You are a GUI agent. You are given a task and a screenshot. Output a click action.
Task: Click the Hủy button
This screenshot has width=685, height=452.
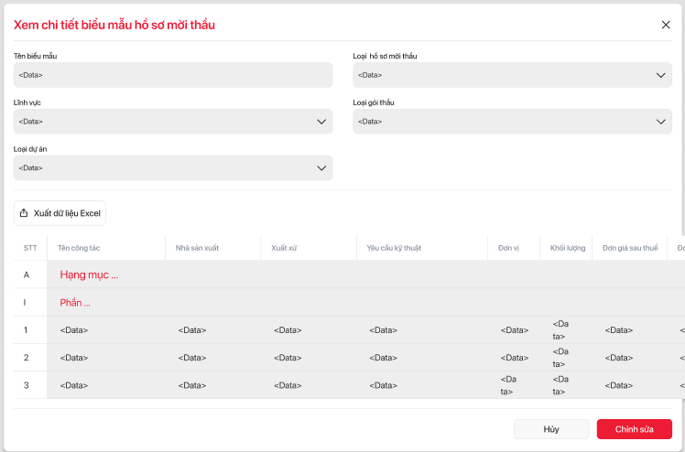[551, 429]
